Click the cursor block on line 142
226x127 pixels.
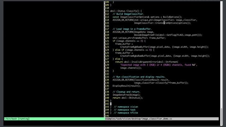pos(111,104)
